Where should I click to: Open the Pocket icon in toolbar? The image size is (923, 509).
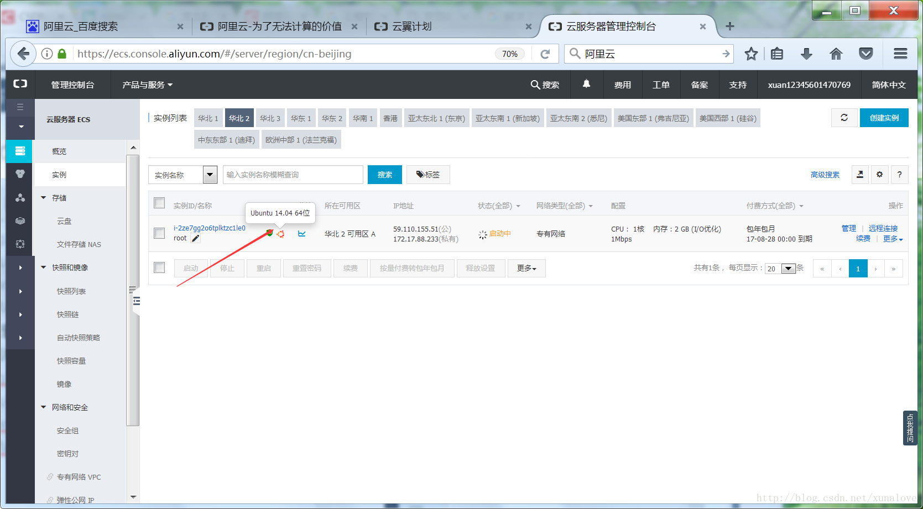click(866, 54)
